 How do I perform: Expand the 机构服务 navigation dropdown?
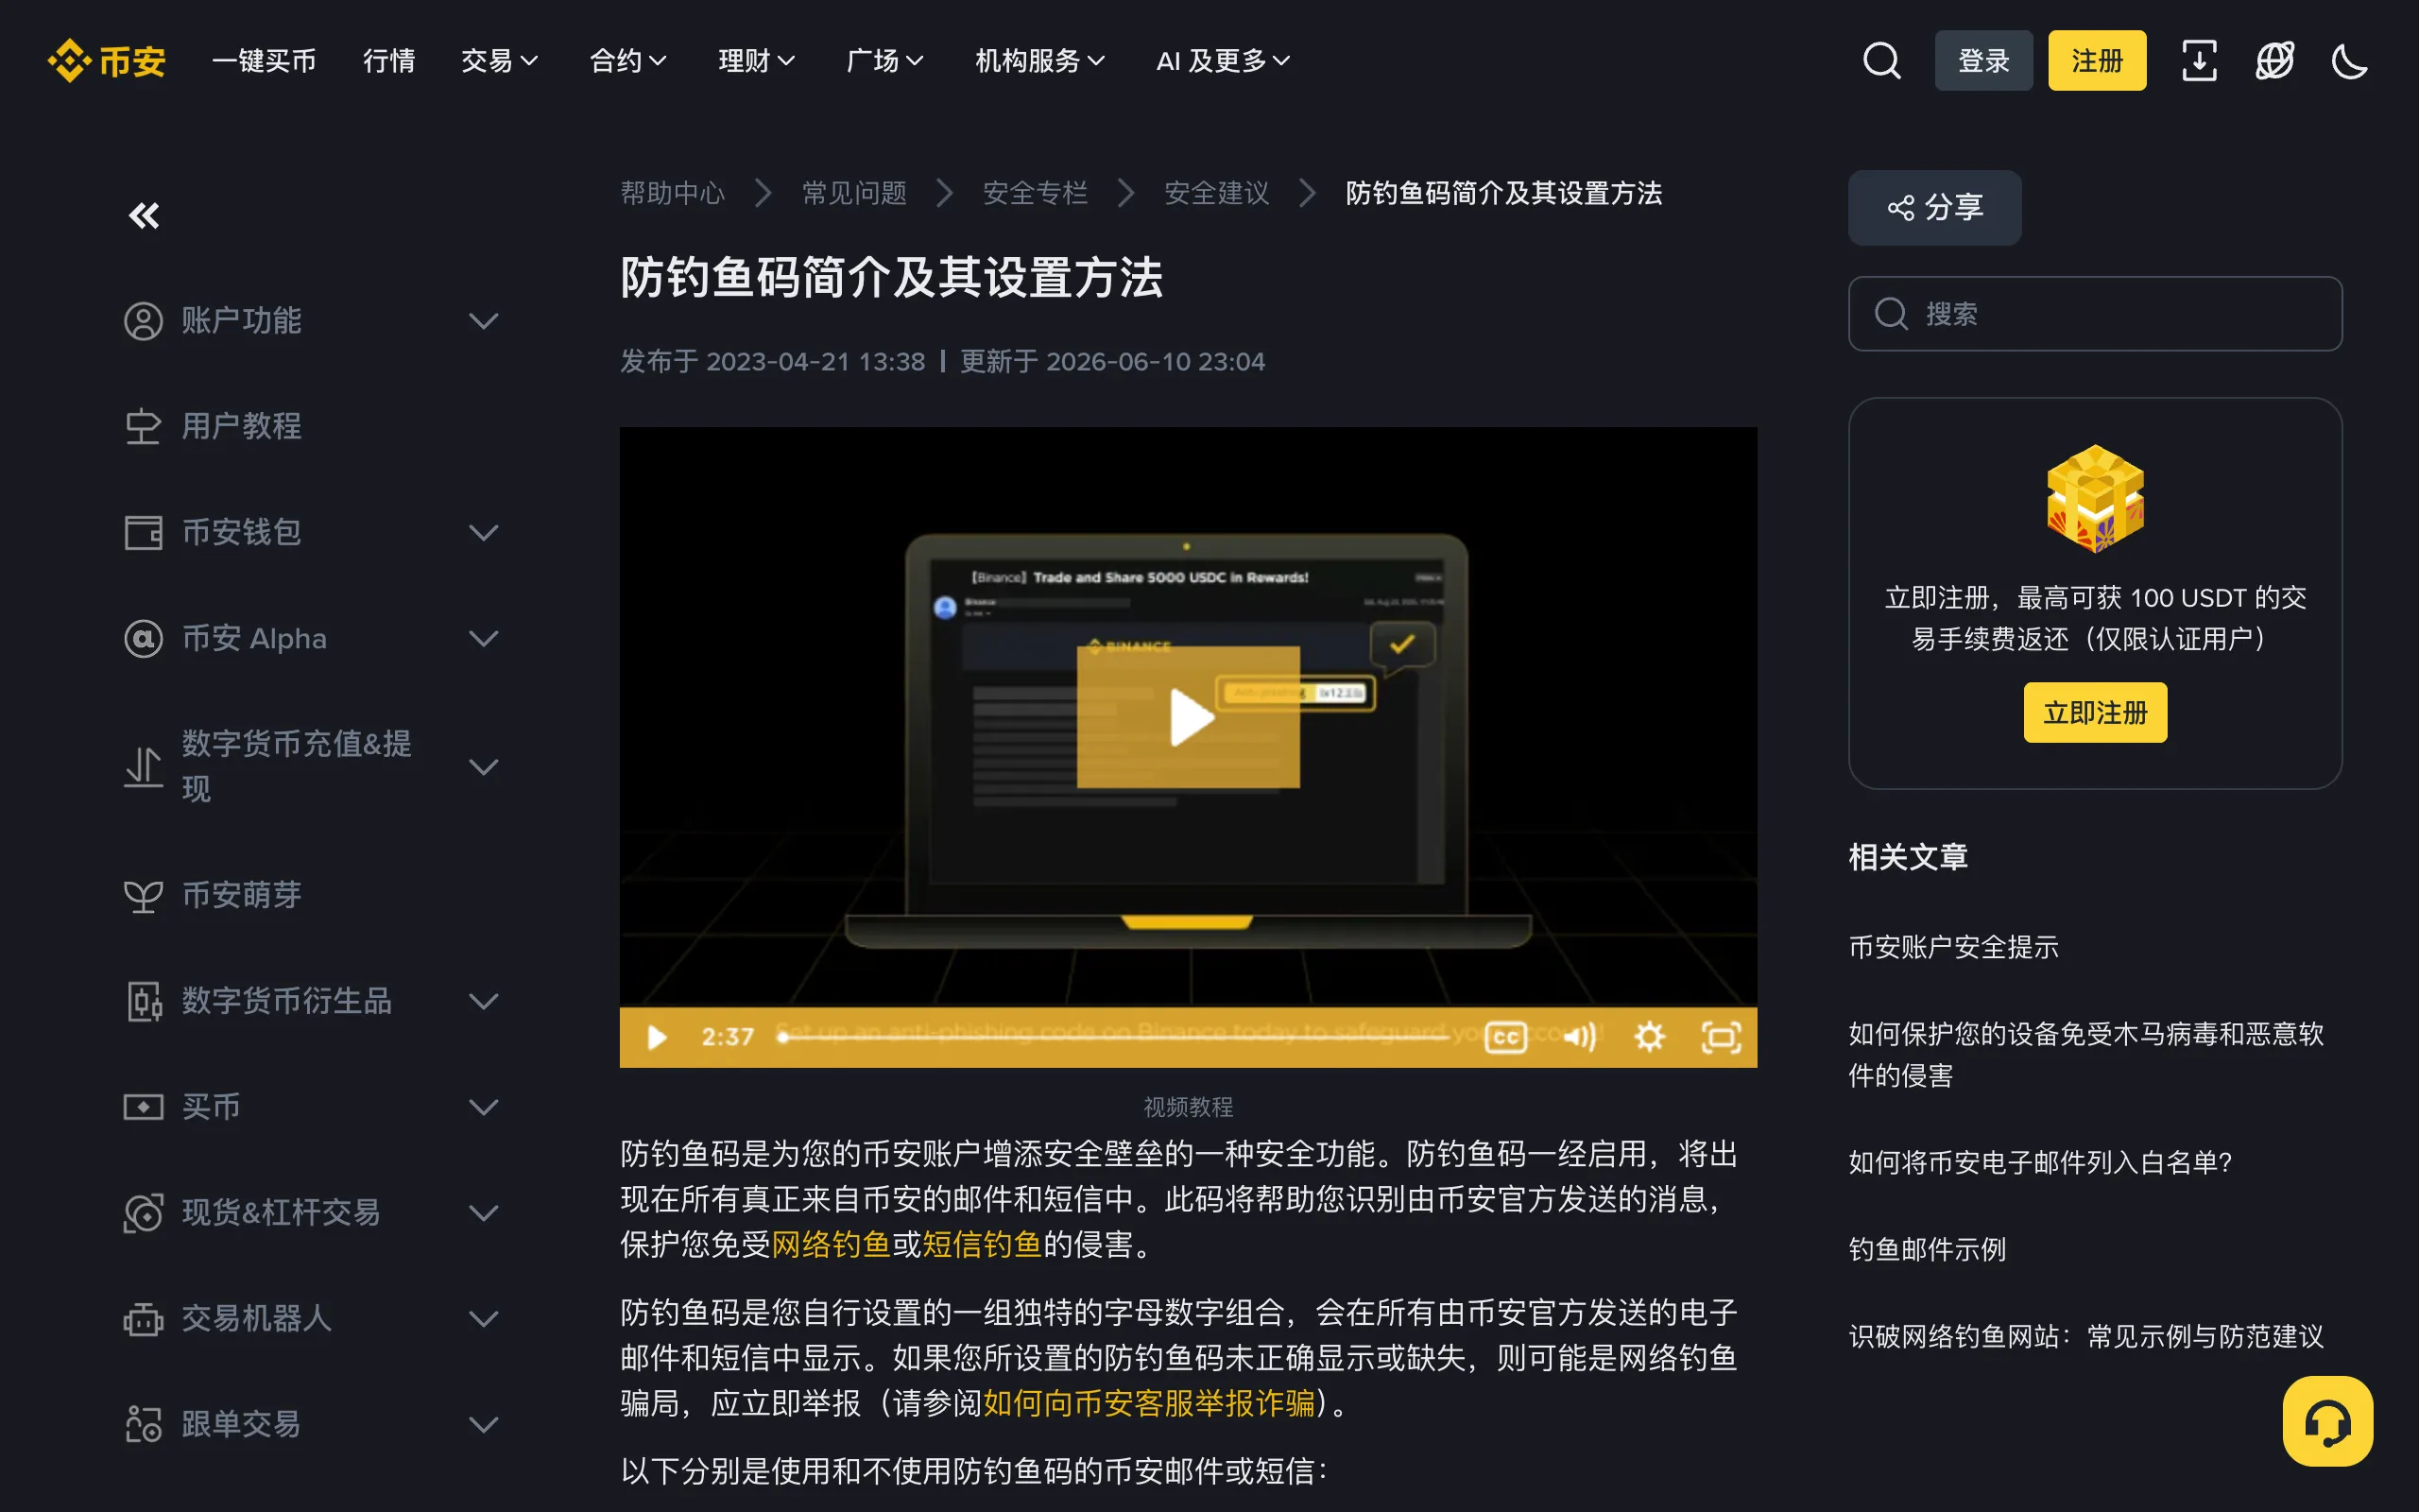[x=1040, y=61]
